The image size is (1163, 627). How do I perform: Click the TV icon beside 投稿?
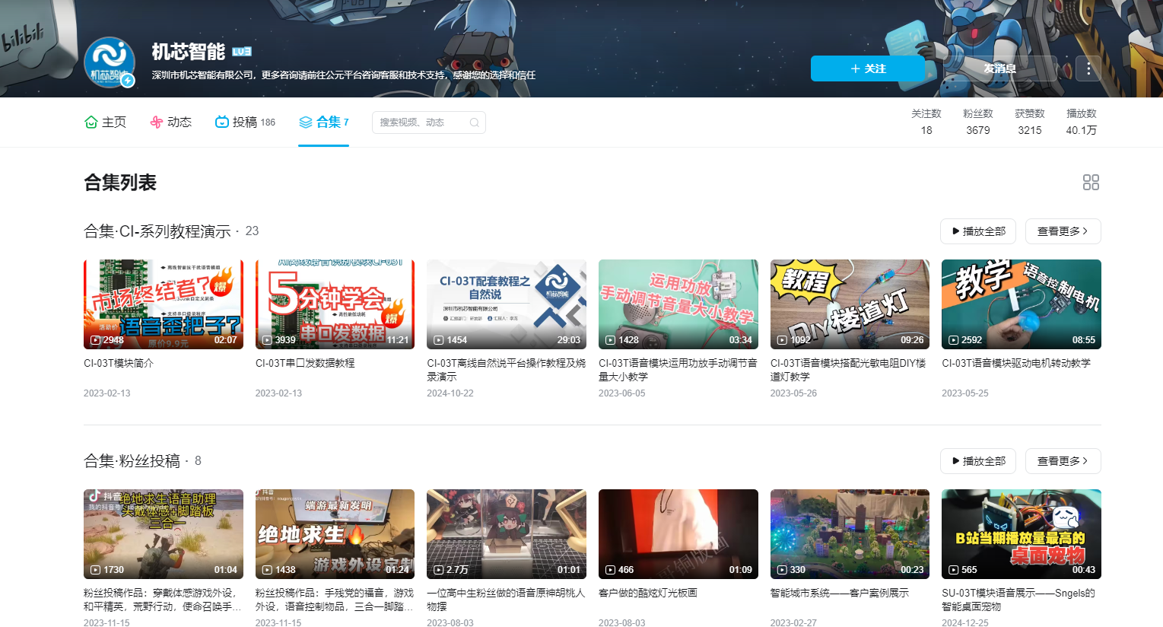coord(221,122)
